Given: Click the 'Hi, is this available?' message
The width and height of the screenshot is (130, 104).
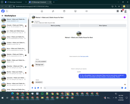Looking at the screenshot, I should pyautogui.click(x=41, y=62).
